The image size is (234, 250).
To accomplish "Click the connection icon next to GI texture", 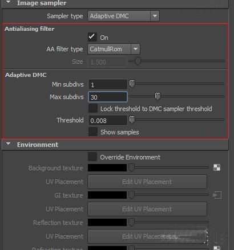I will pyautogui.click(x=217, y=195).
